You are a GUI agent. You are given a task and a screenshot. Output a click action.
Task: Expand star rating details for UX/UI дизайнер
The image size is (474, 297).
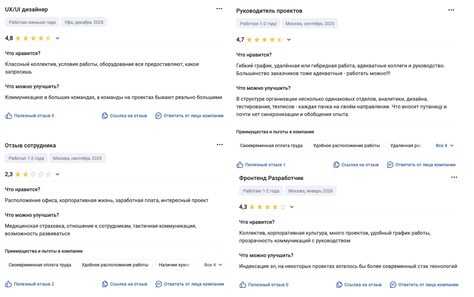click(x=58, y=38)
